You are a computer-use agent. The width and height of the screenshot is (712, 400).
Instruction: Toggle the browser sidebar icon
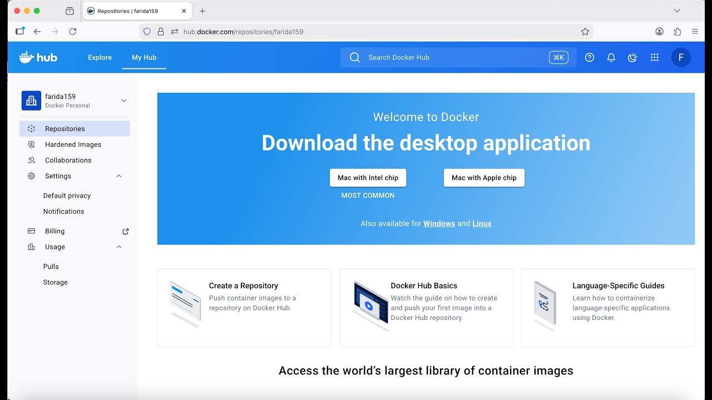point(20,32)
